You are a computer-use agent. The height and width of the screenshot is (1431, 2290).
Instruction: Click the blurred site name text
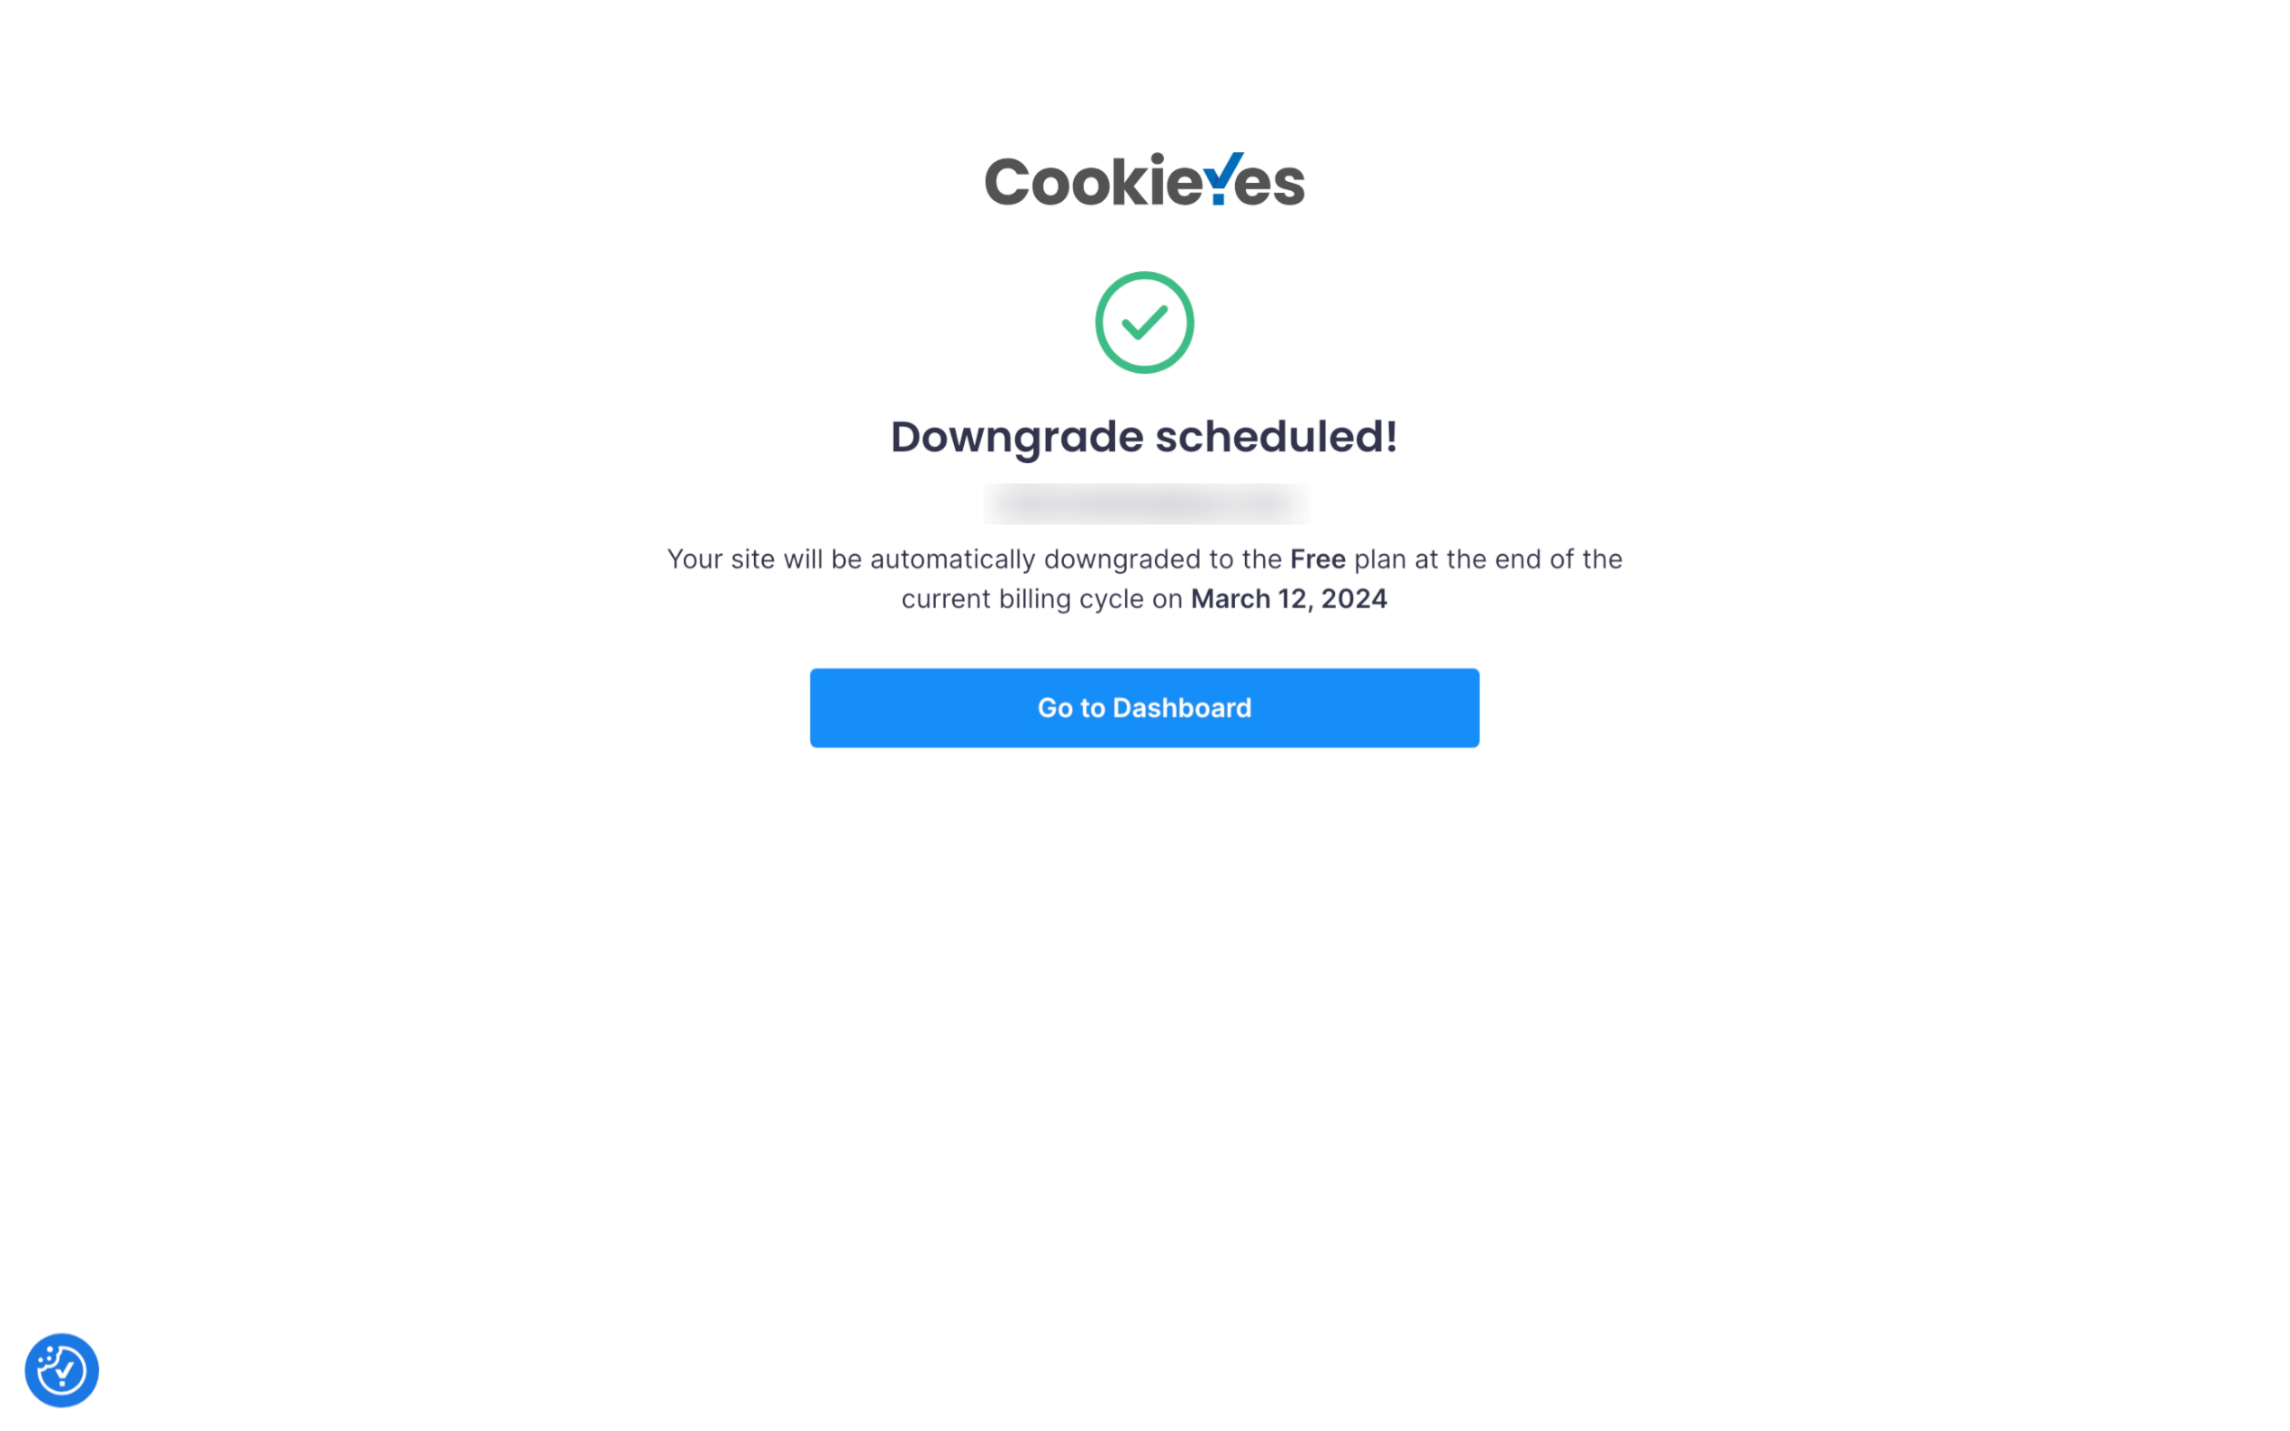point(1146,503)
